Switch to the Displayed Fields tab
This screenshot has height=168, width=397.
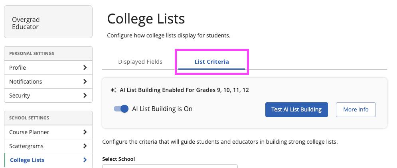140,62
